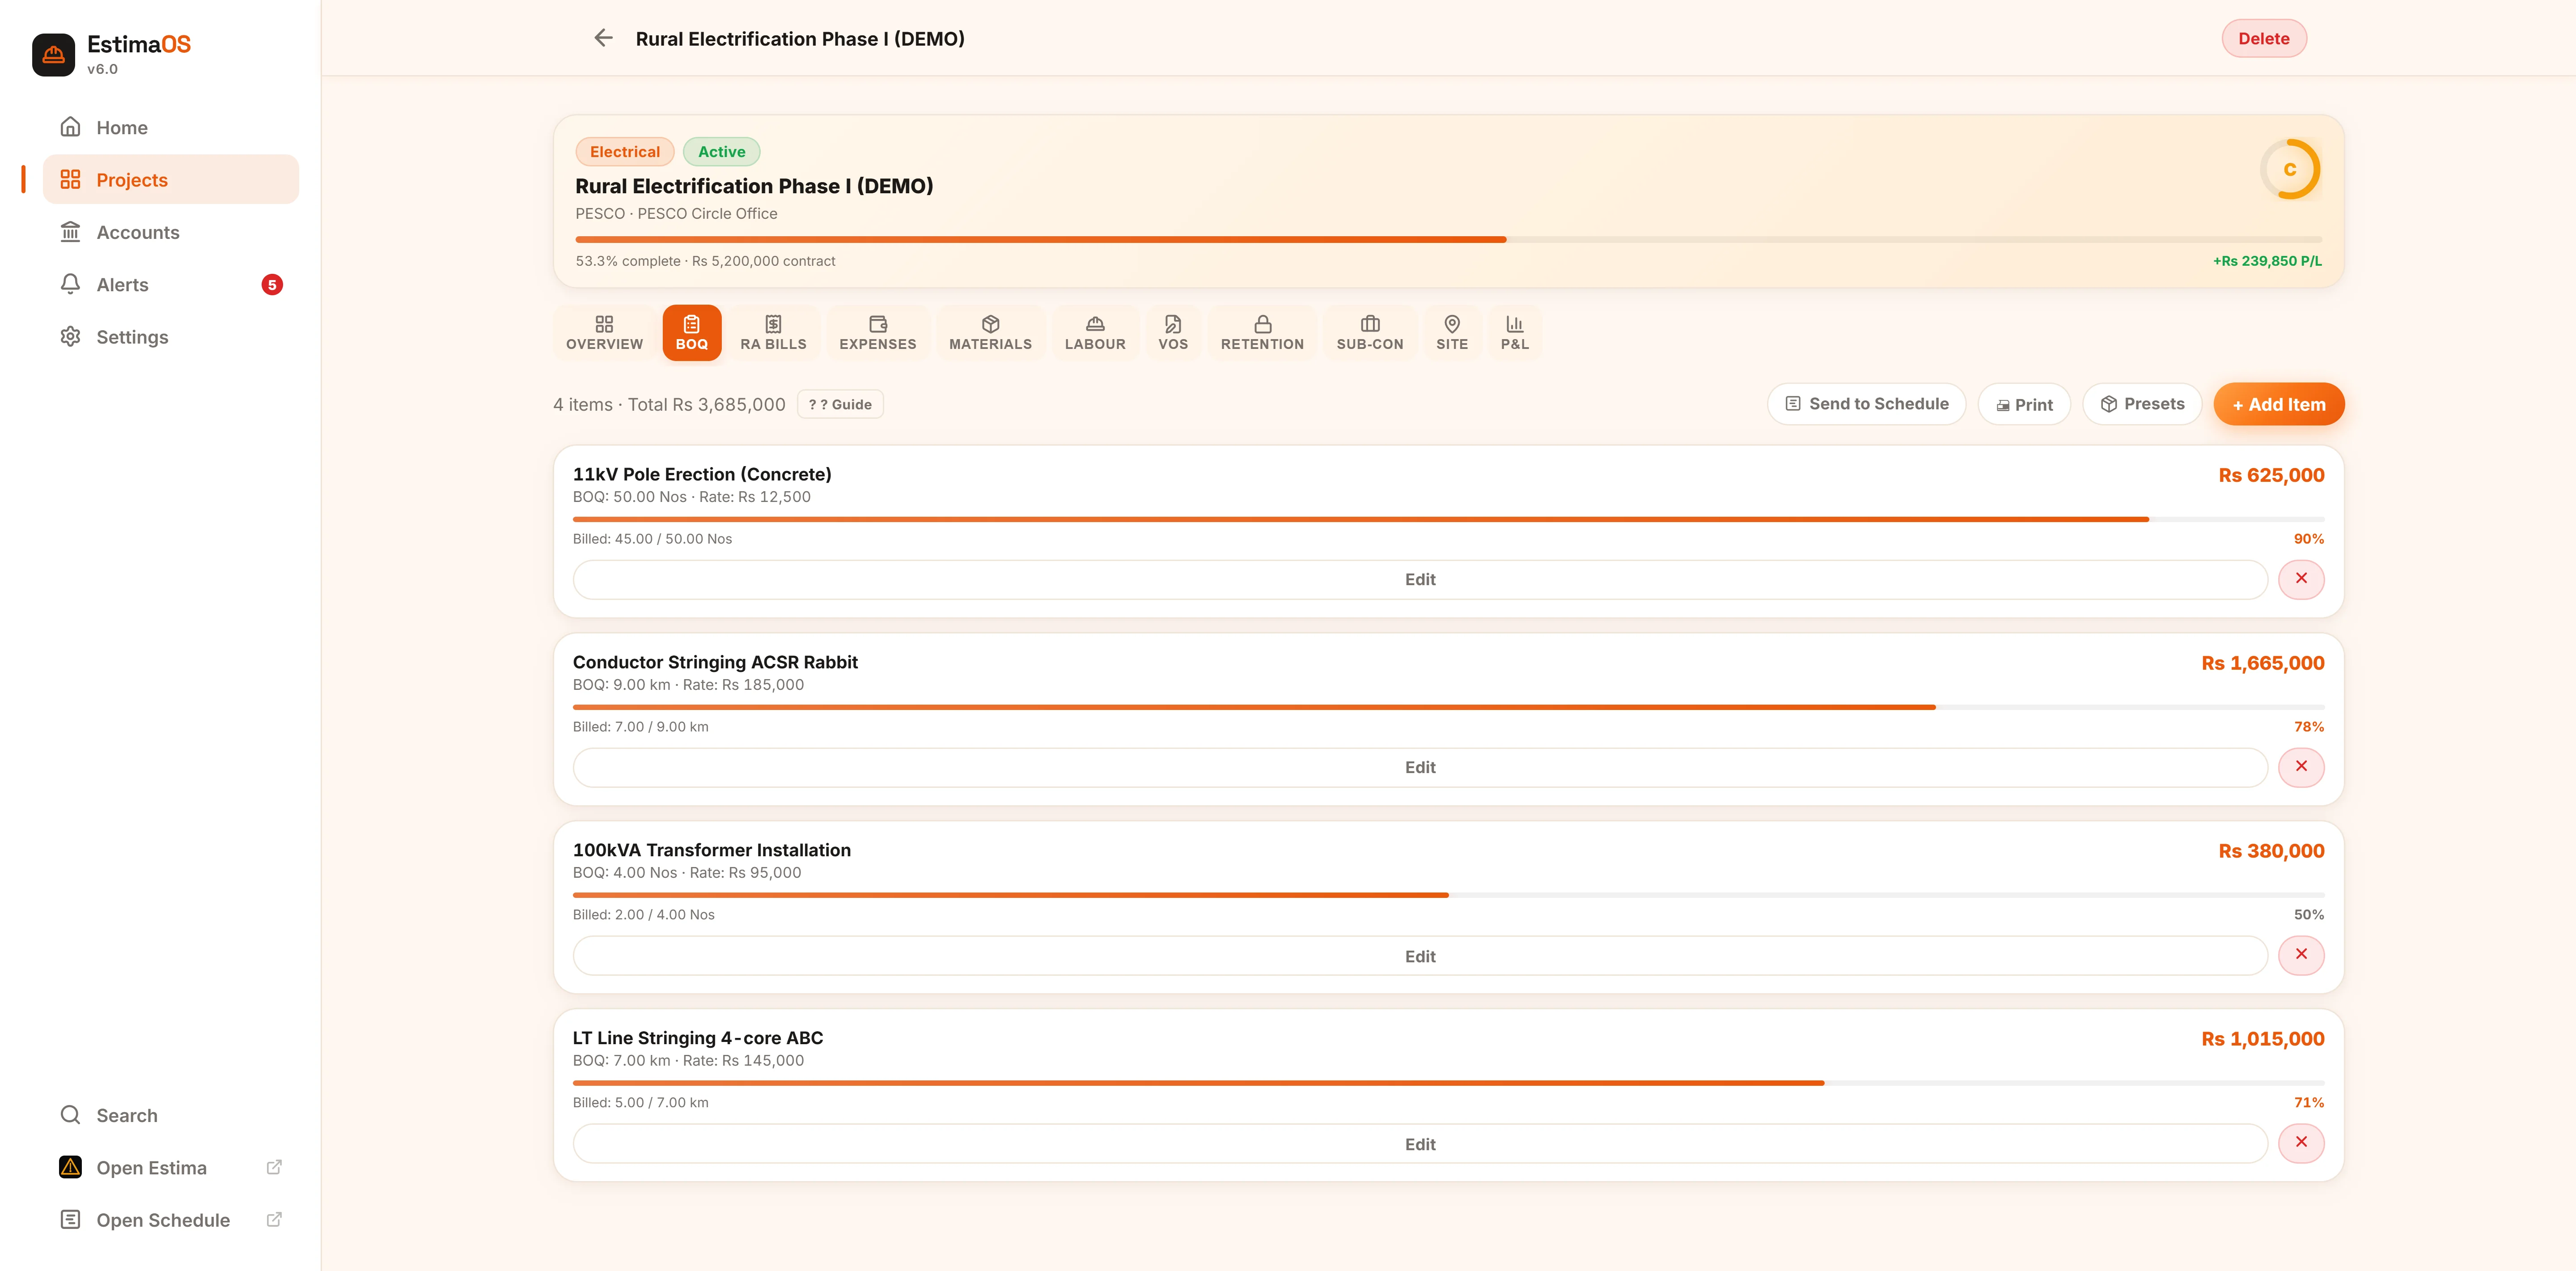This screenshot has height=1271, width=2576.
Task: Remove 11kV Pole Erection with X icon
Action: [x=2301, y=579]
